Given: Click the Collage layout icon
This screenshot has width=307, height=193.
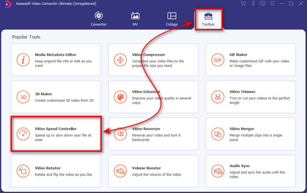Looking at the screenshot, I should pos(172,16).
